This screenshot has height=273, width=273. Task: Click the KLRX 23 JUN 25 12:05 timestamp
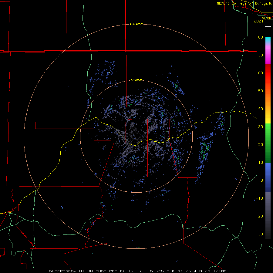pyautogui.click(x=199, y=271)
